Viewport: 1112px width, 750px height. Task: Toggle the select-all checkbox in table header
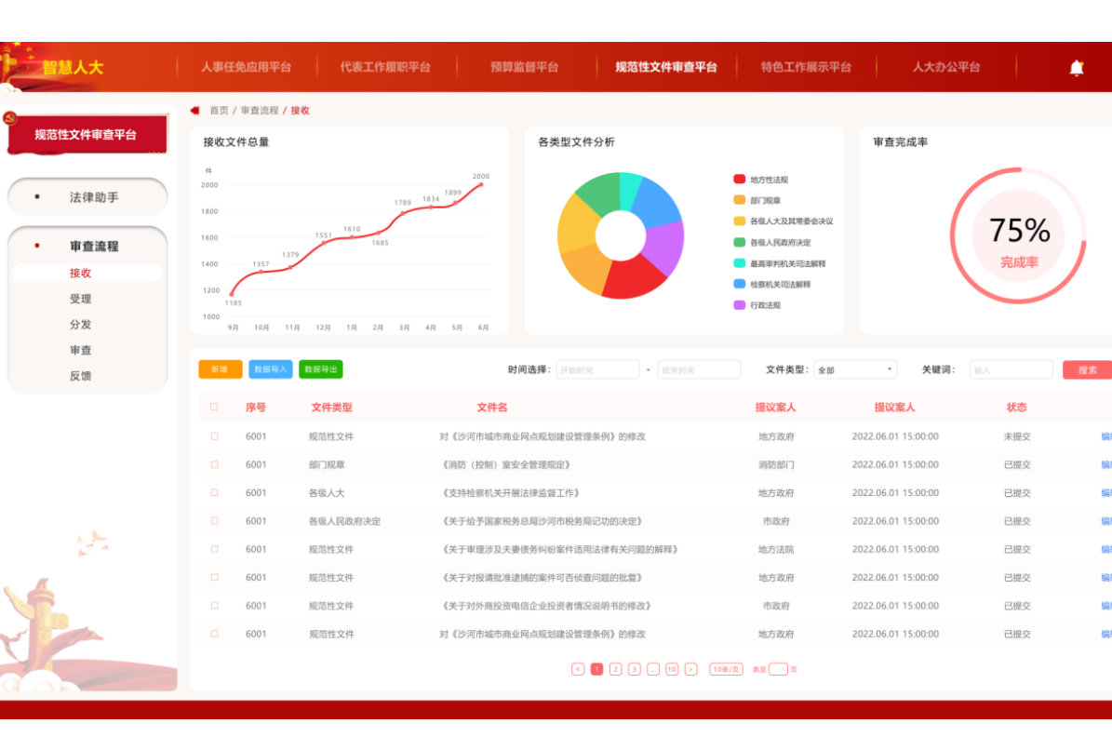tap(214, 407)
